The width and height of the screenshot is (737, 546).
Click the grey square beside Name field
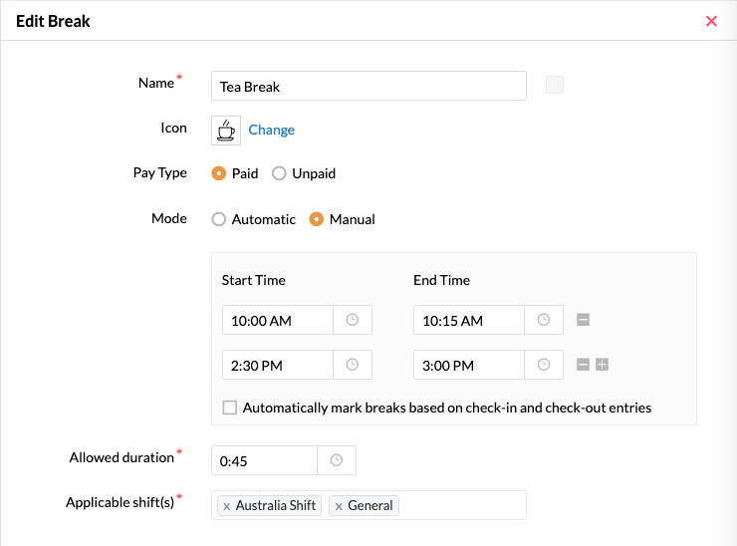click(555, 85)
